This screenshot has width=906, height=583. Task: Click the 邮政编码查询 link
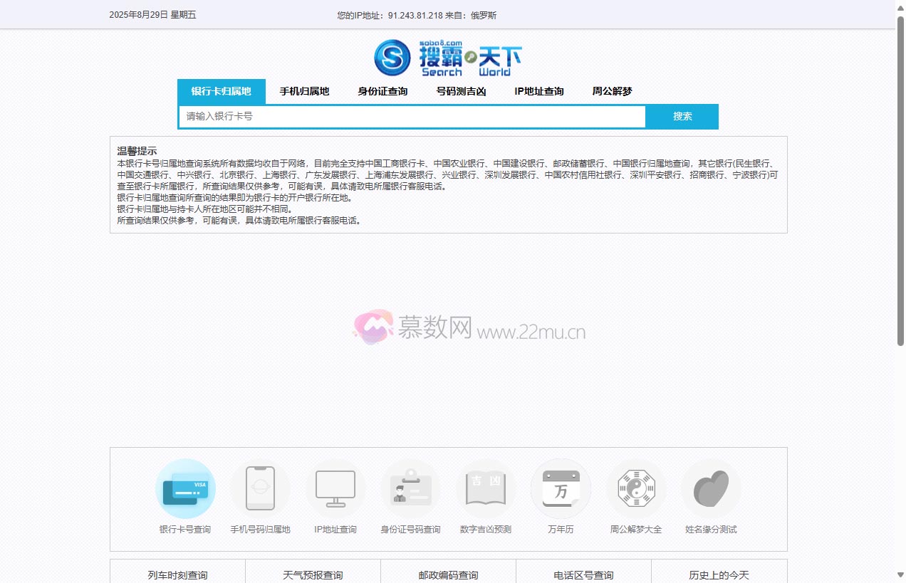[448, 574]
